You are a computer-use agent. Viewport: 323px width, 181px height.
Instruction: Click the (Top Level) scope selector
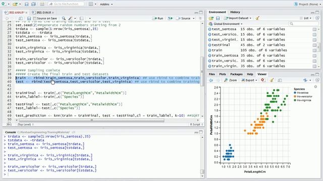tap(26, 124)
